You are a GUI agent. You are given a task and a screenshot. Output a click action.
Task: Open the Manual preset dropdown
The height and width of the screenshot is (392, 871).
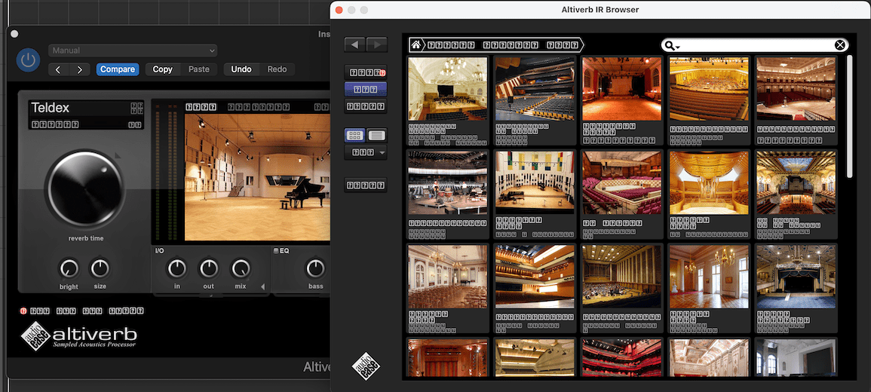pyautogui.click(x=133, y=51)
